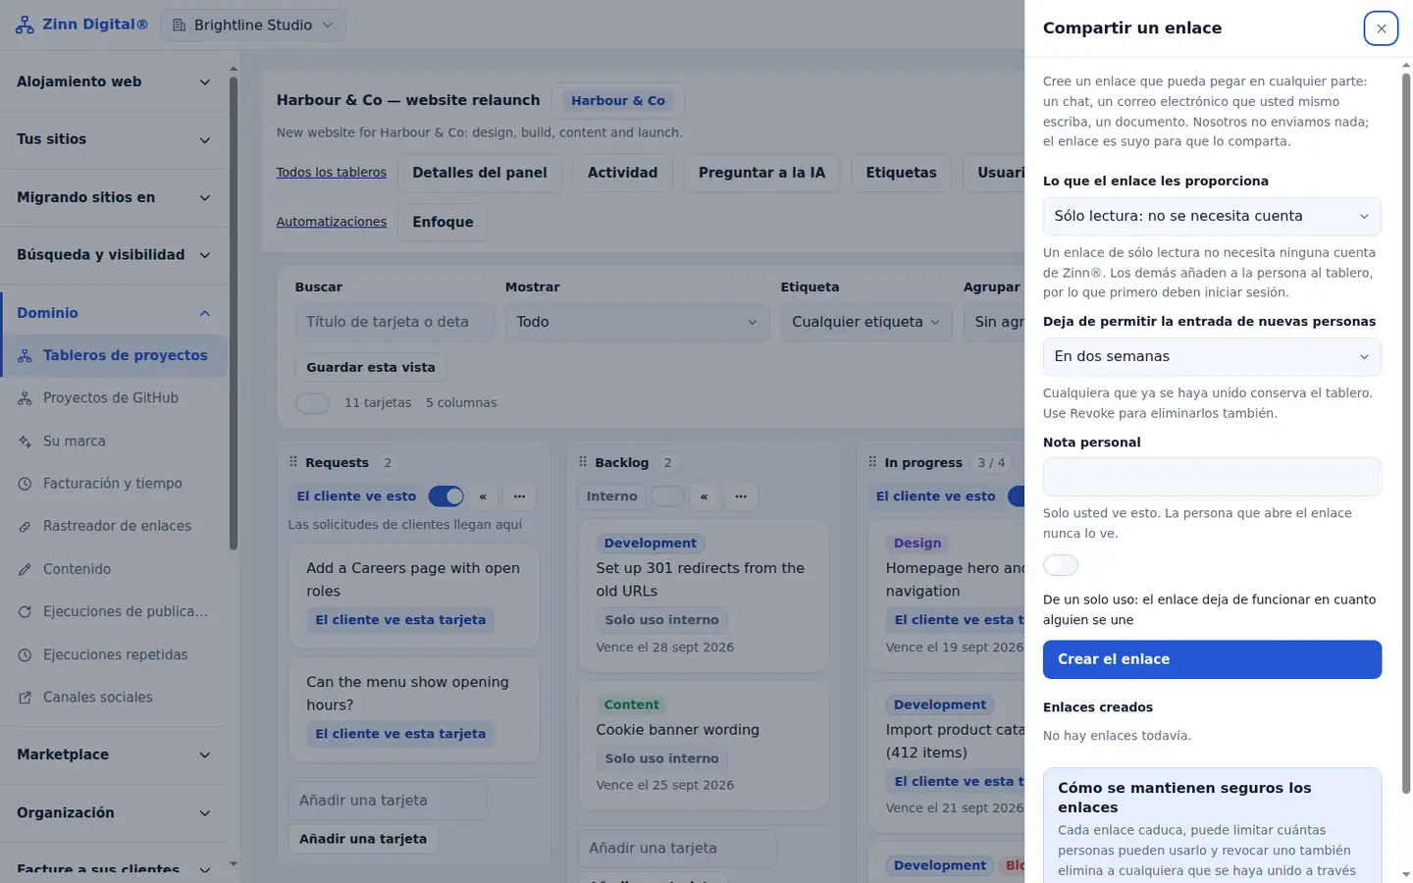1413x883 pixels.
Task: Open the Set up 301 redirects card
Action: coord(704,597)
